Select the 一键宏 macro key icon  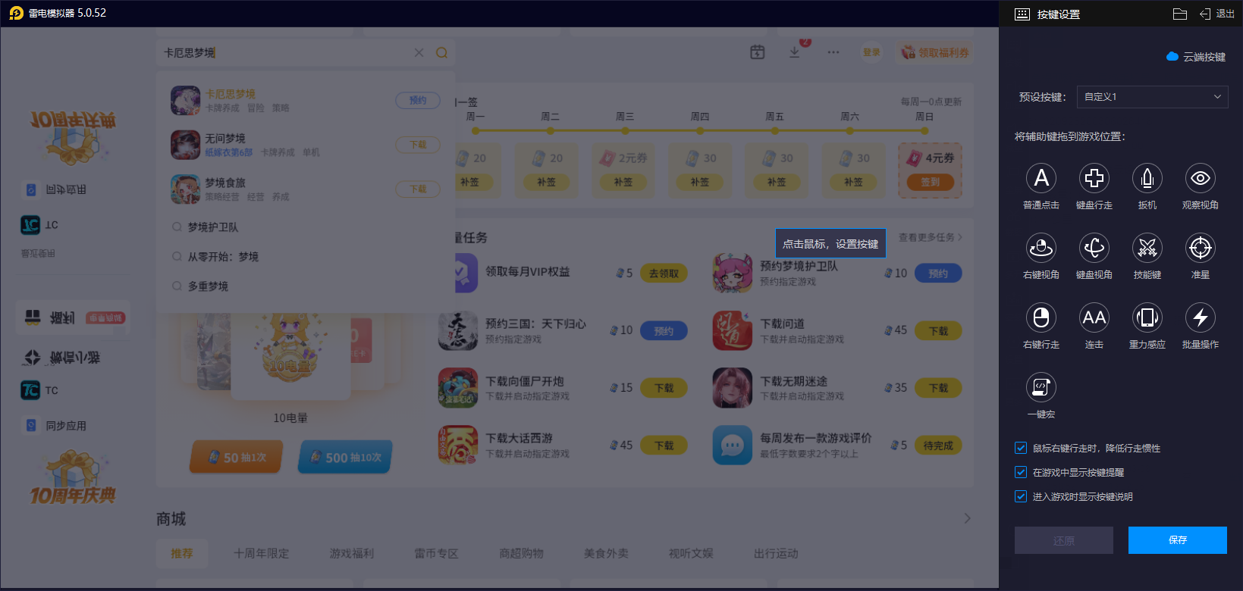pos(1041,387)
